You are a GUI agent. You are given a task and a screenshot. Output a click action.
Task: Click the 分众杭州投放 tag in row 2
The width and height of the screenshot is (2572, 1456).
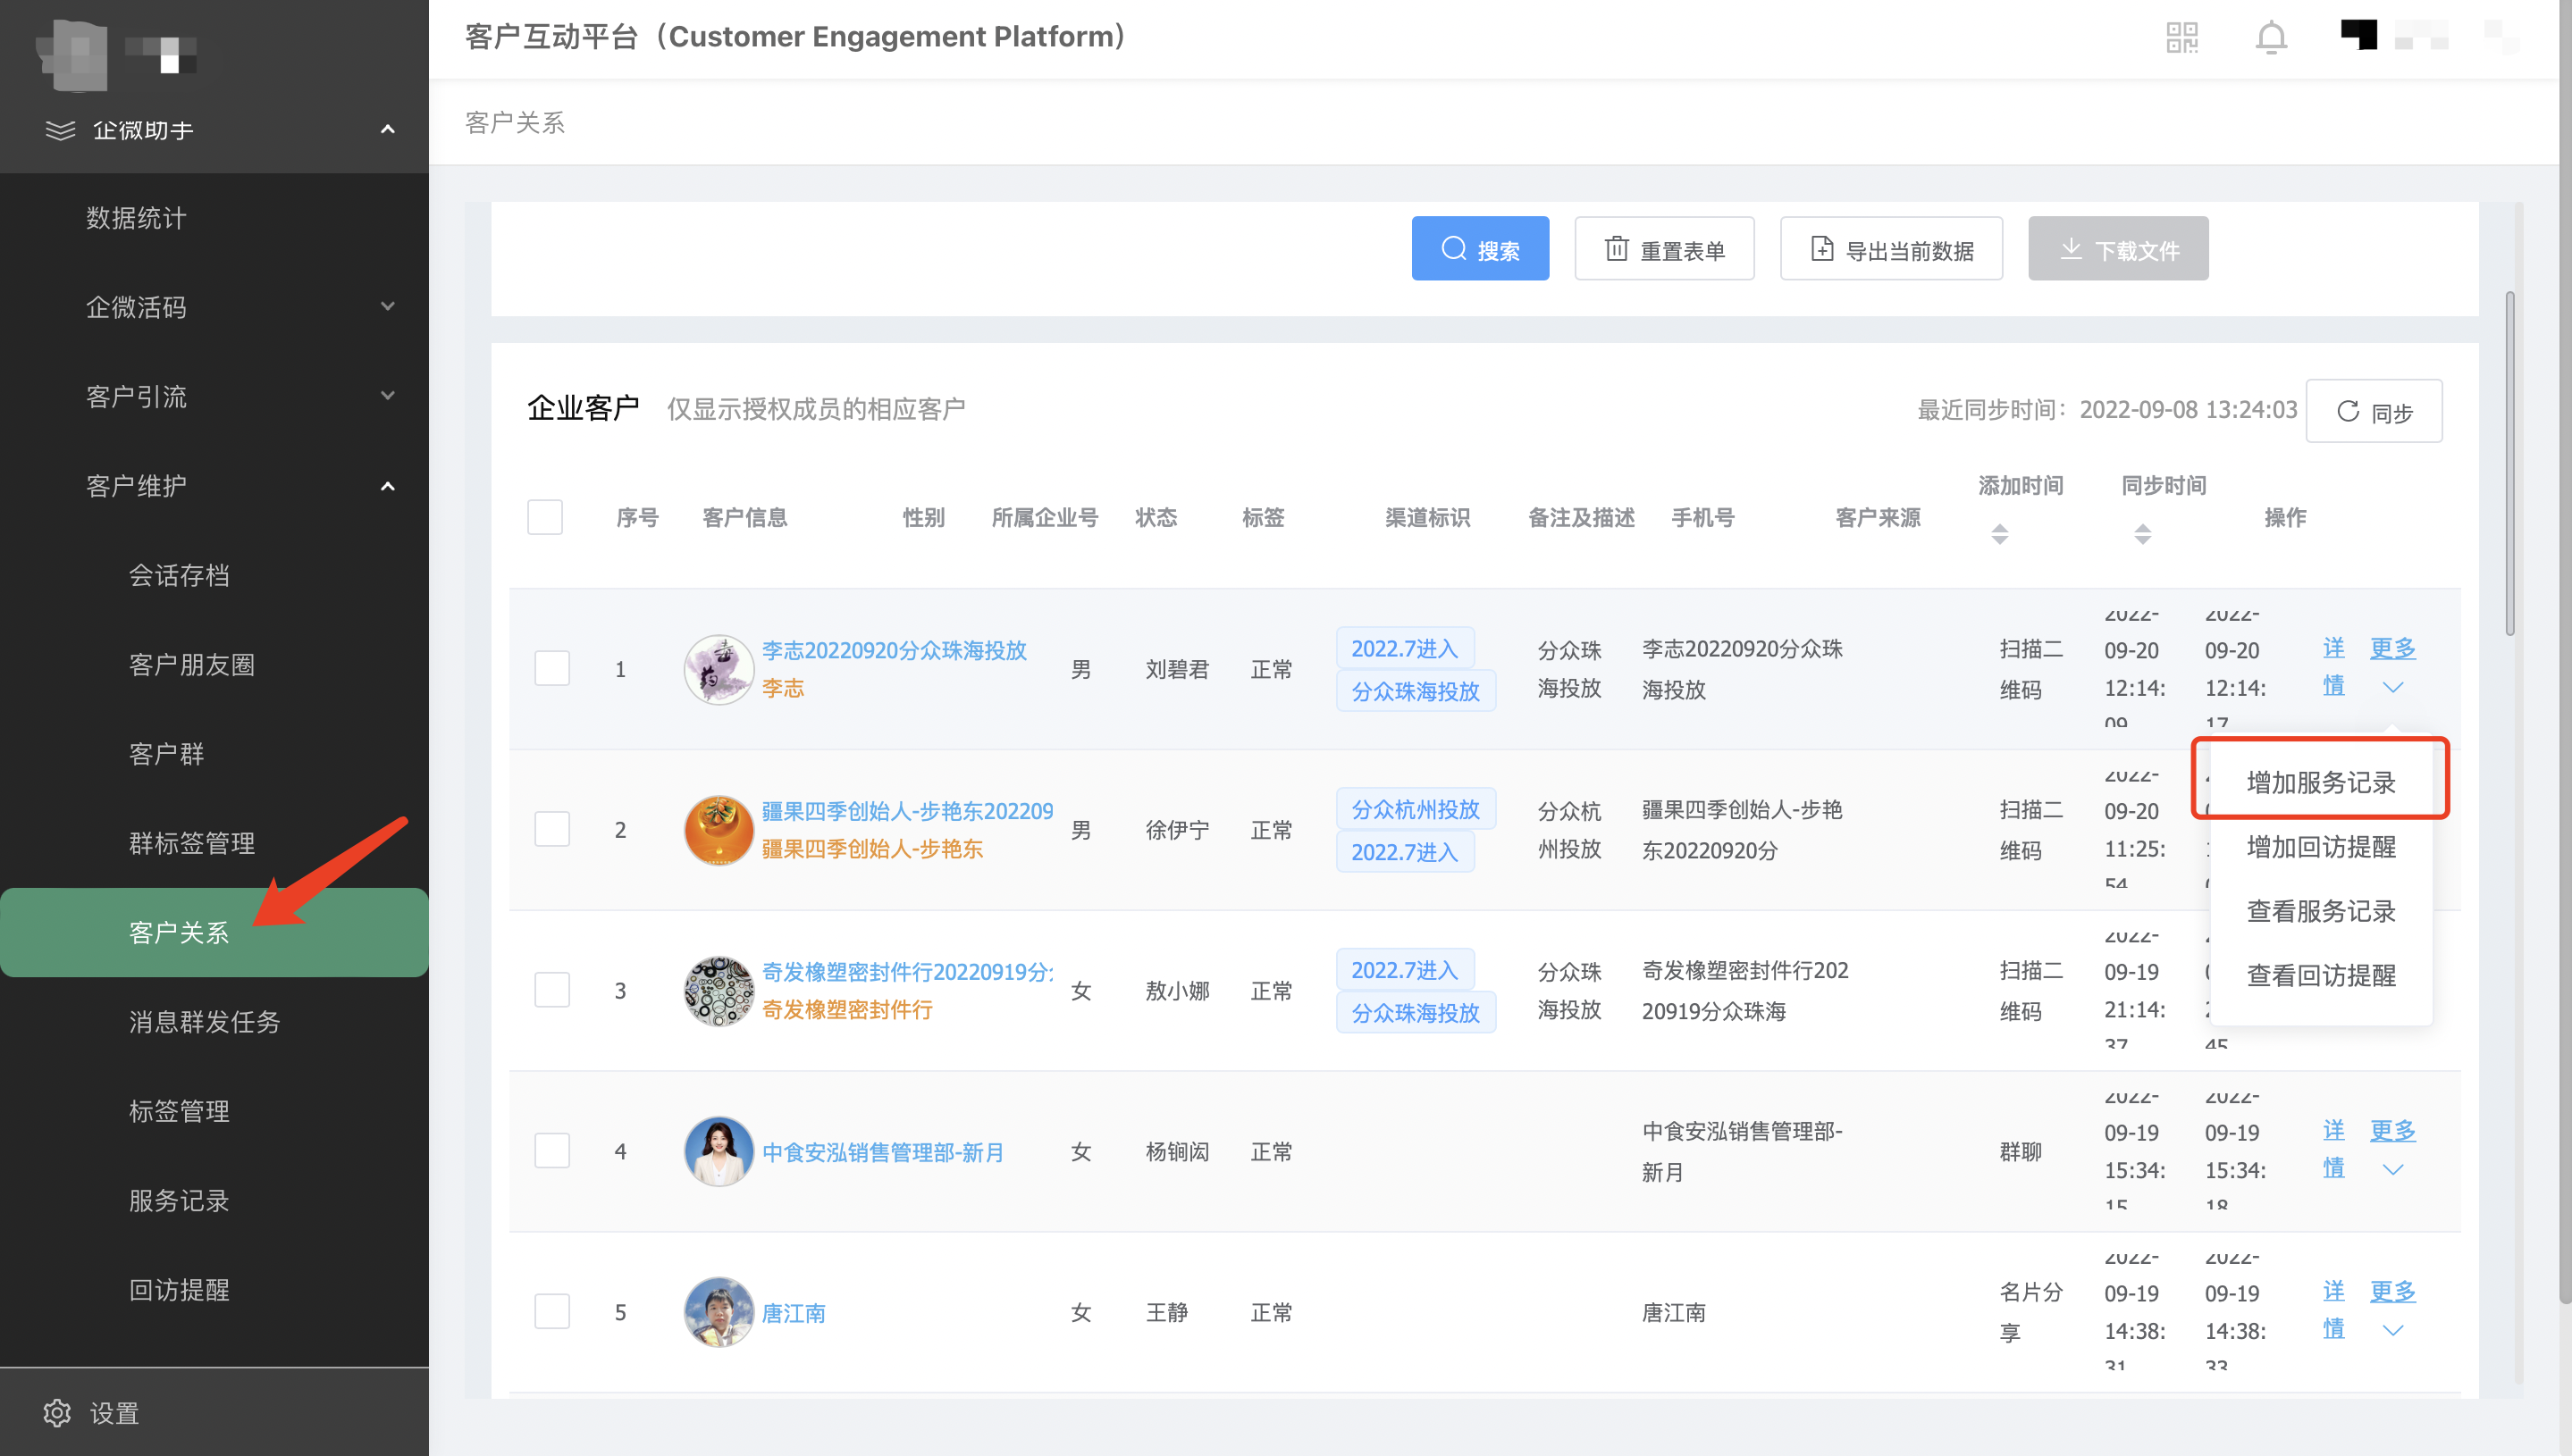click(1416, 809)
